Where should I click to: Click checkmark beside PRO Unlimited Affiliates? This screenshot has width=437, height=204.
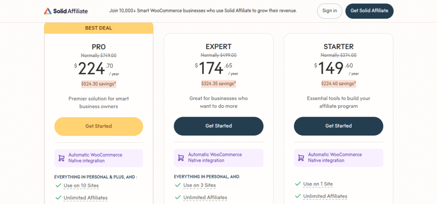point(58,198)
